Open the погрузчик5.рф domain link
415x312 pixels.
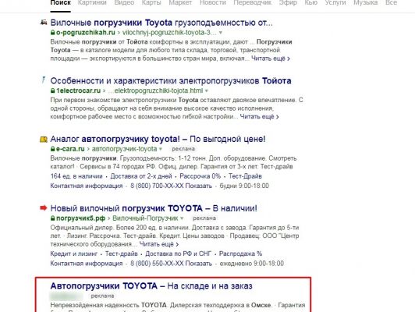tap(80, 218)
